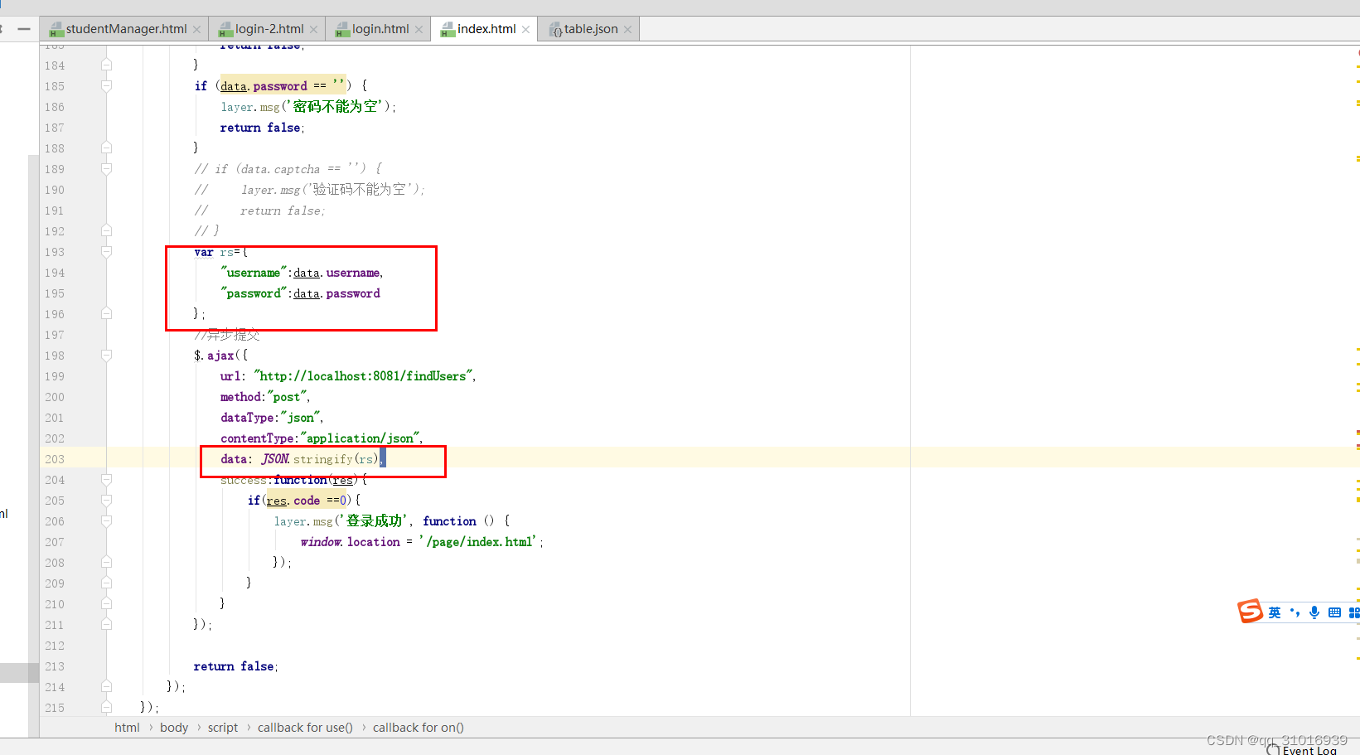Click the JSON.stringify(rs) code on line 203

[x=320, y=459]
